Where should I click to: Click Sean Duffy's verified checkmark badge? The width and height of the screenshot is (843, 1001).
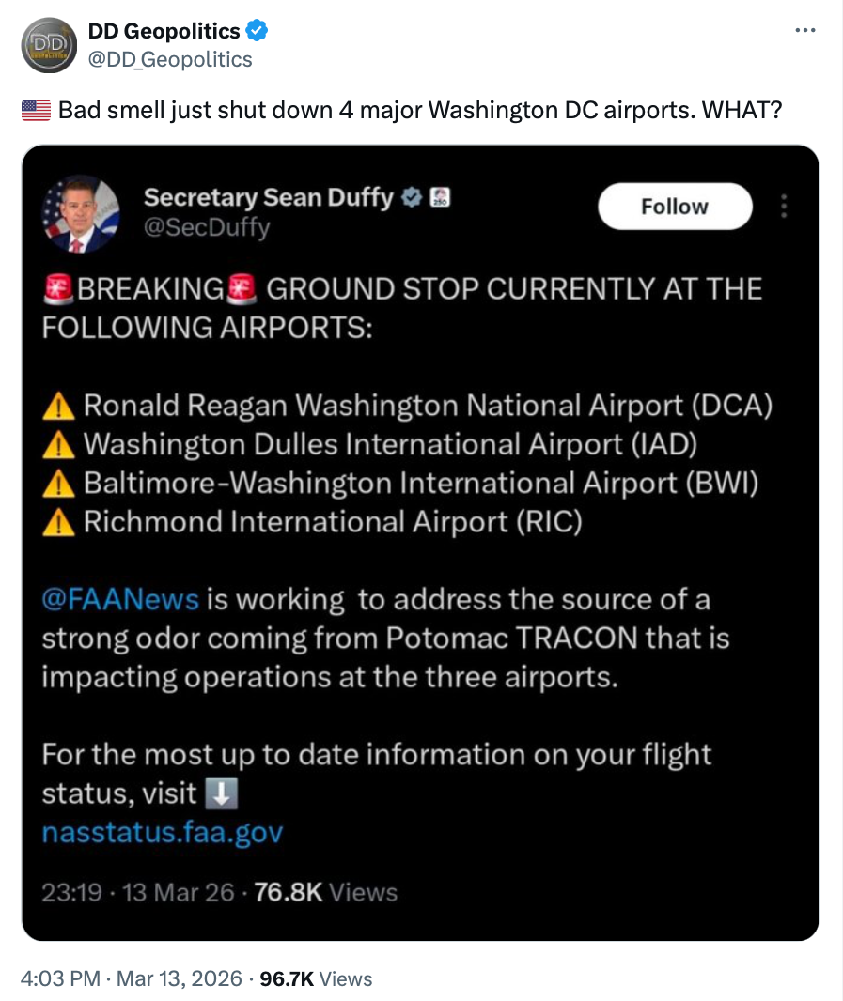pyautogui.click(x=411, y=198)
